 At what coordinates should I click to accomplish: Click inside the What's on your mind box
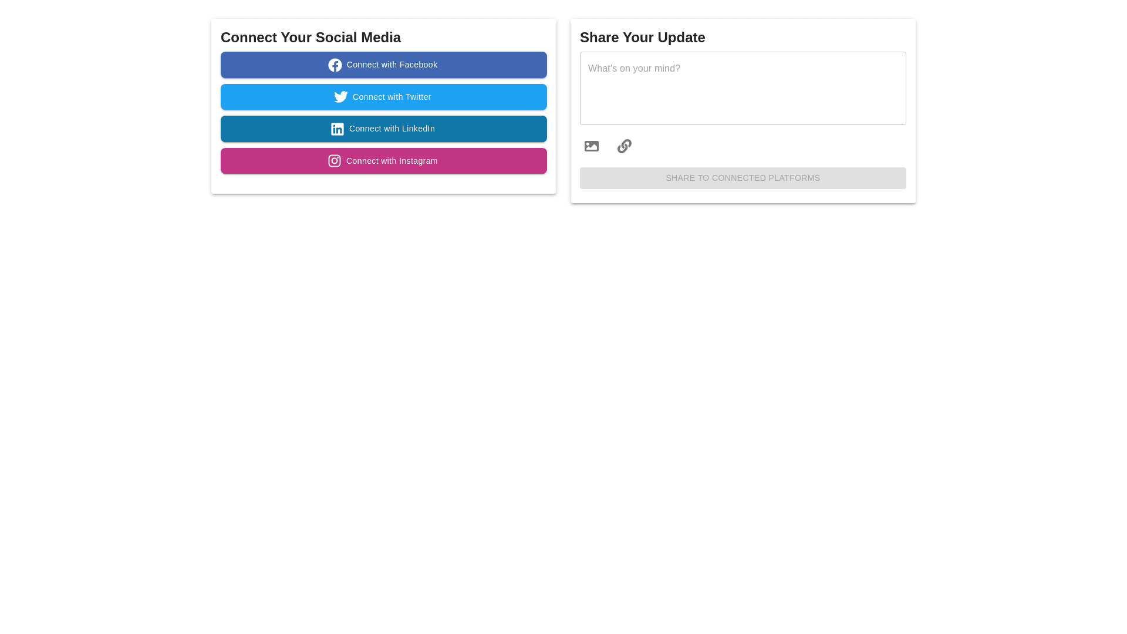click(743, 88)
